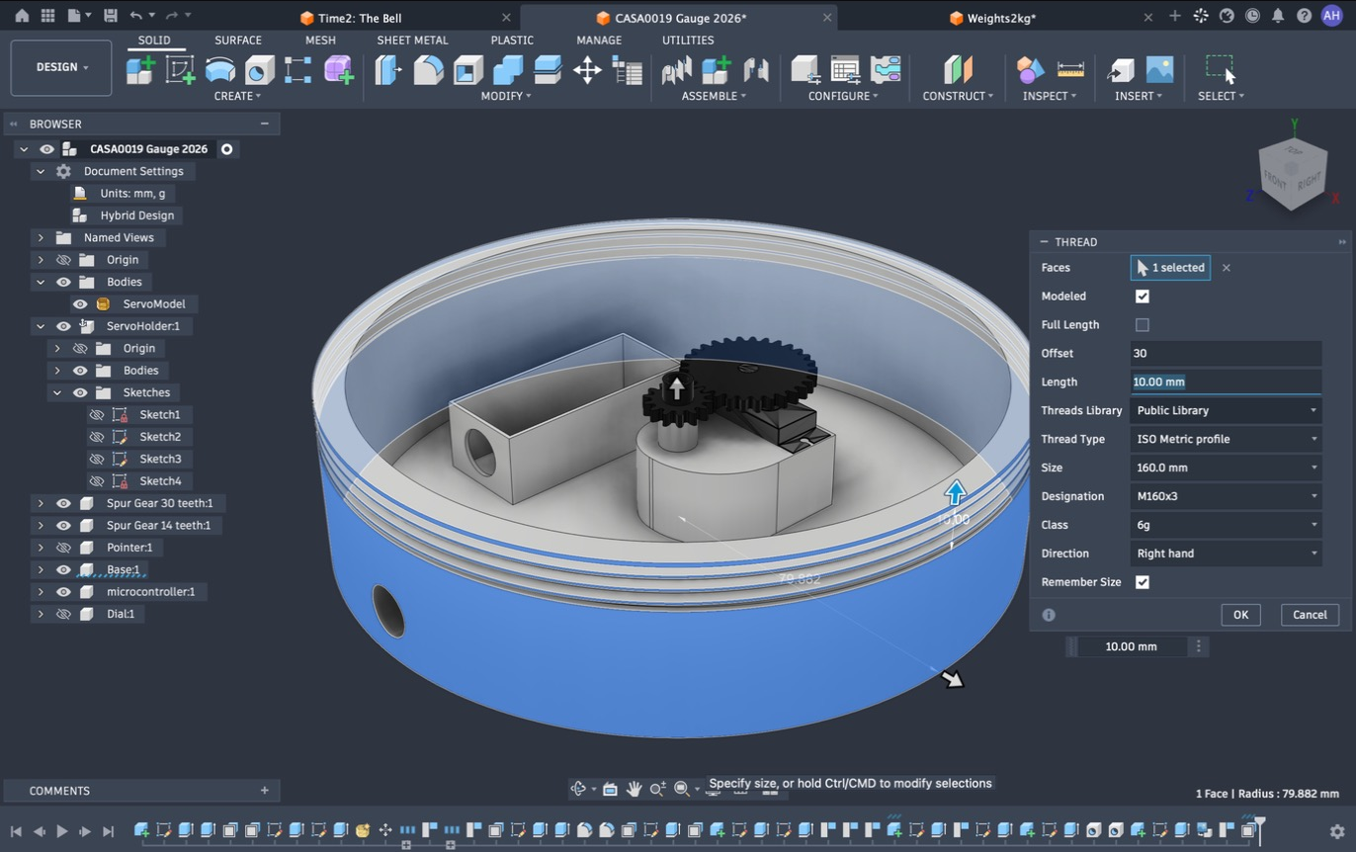
Task: Click the thread Length input field
Action: pos(1226,382)
